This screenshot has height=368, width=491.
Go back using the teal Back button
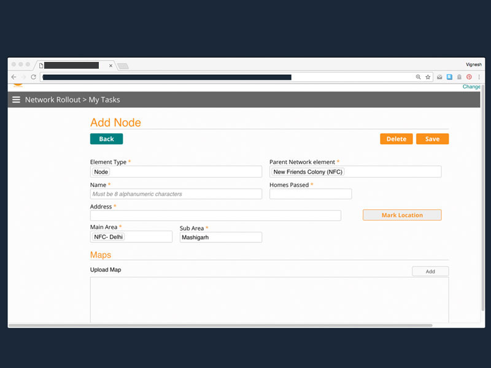pos(106,139)
